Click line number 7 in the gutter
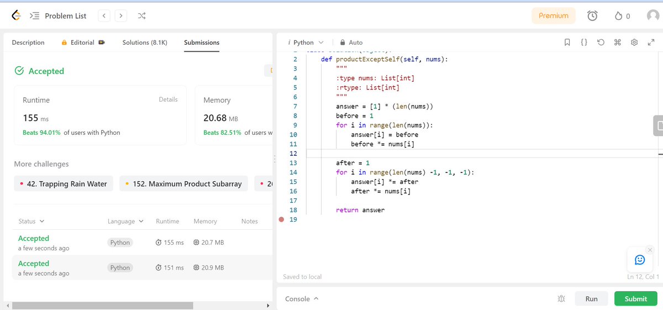 click(x=295, y=106)
